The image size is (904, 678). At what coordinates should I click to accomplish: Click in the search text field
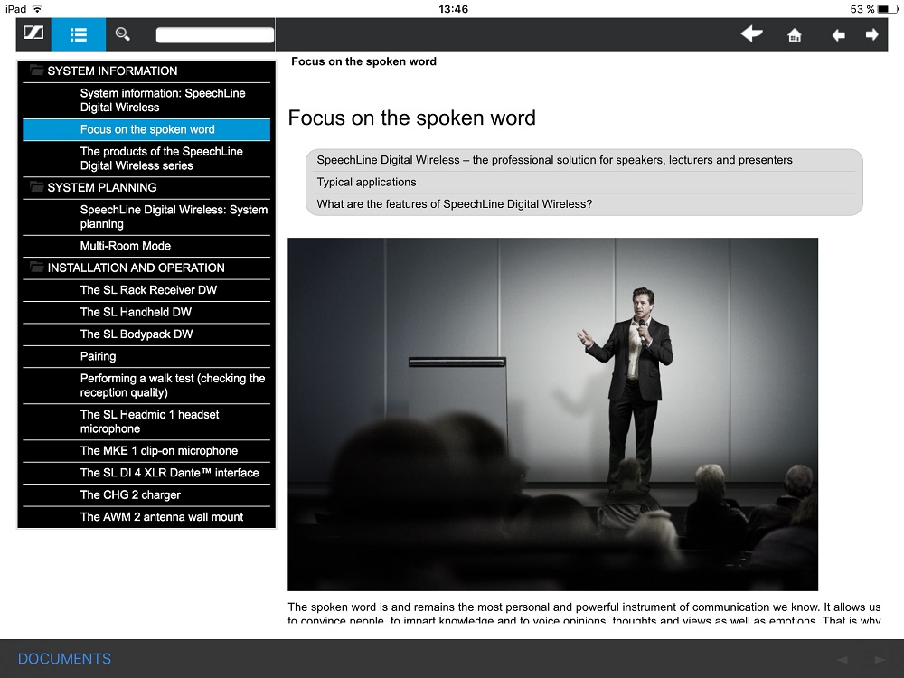point(214,35)
